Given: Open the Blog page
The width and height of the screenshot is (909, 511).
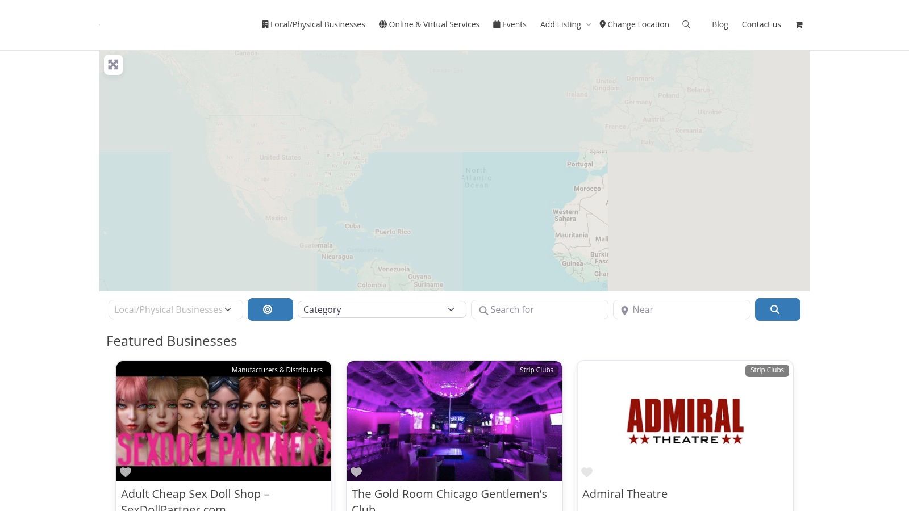Looking at the screenshot, I should click(720, 24).
